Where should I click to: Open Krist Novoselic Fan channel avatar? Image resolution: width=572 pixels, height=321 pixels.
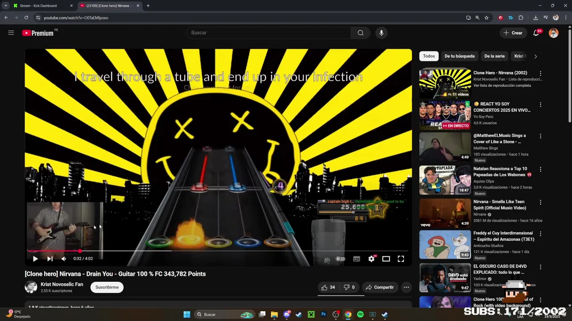[31, 287]
